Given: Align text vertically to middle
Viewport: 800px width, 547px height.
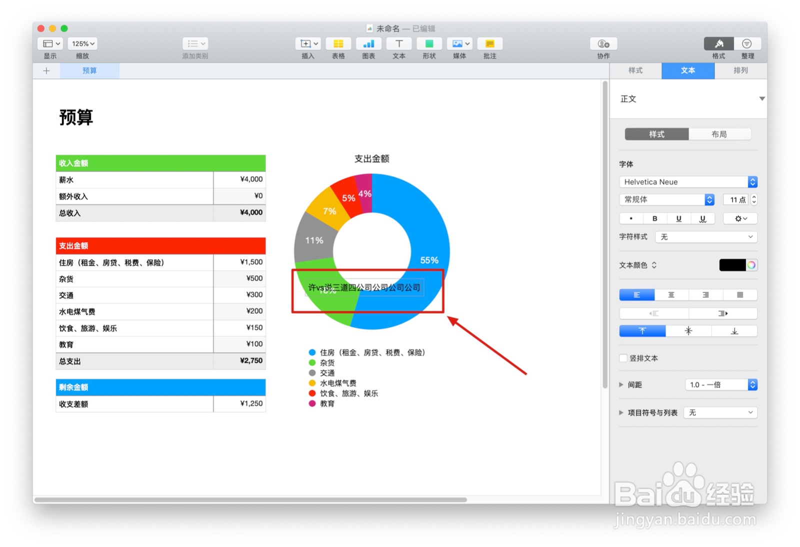Looking at the screenshot, I should pyautogui.click(x=688, y=331).
